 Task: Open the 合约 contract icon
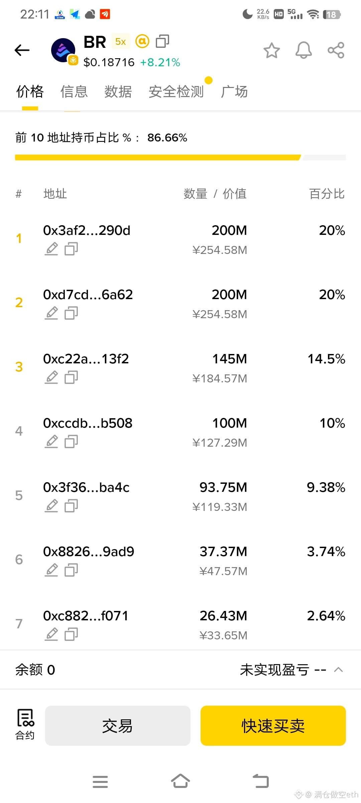(25, 724)
